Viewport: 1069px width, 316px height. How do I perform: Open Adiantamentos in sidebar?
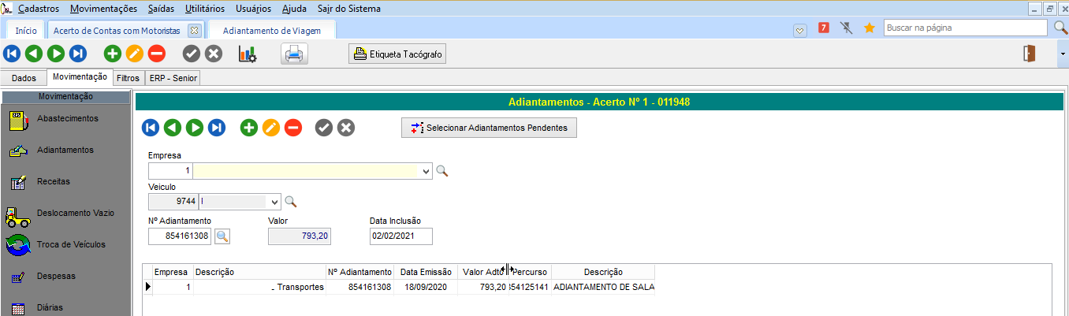[x=65, y=150]
